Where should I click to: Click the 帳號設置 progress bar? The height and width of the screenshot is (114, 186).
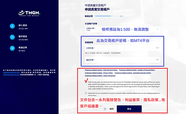point(107,16)
